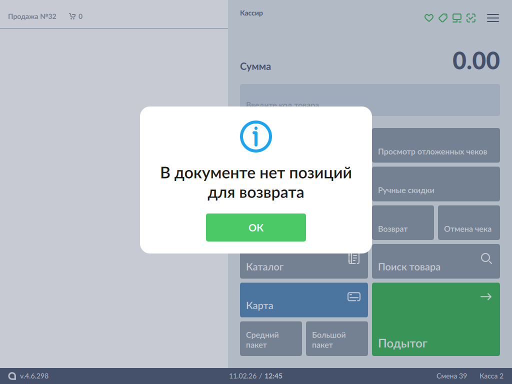Click the heart status icon
Image resolution: width=512 pixels, height=384 pixels.
click(428, 18)
